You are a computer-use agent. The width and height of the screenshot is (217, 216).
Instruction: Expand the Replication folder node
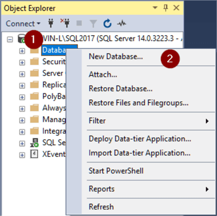22,86
